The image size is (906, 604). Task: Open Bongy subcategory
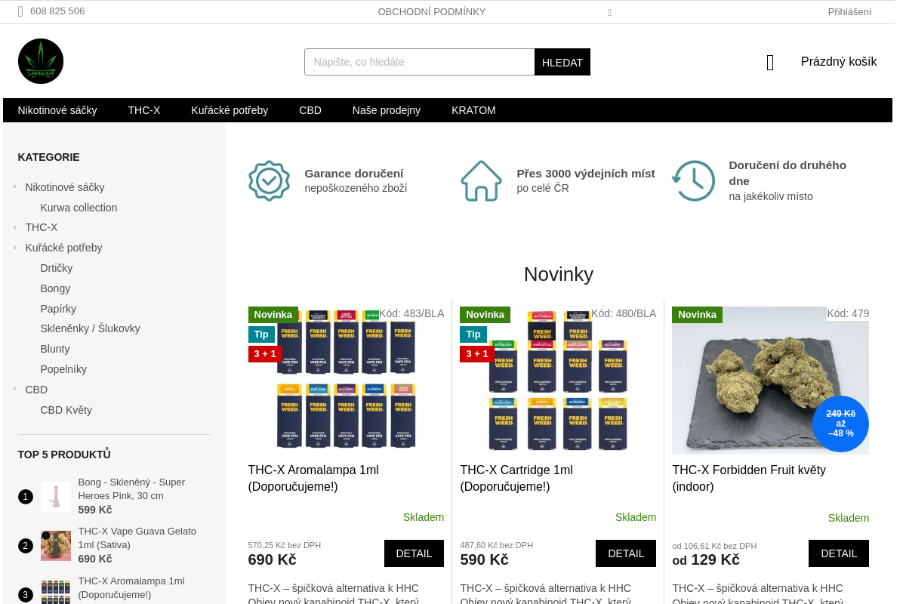tap(55, 288)
